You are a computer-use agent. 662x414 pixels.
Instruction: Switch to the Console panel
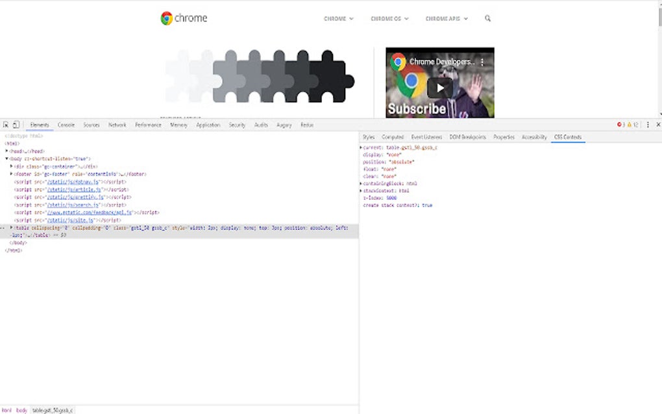[x=66, y=125]
